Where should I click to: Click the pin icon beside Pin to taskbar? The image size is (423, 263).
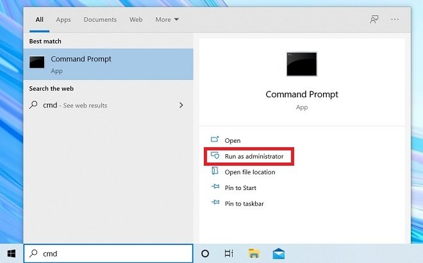click(x=215, y=202)
